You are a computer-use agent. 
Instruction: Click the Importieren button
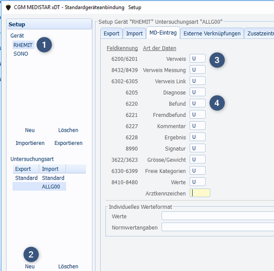tap(30, 143)
